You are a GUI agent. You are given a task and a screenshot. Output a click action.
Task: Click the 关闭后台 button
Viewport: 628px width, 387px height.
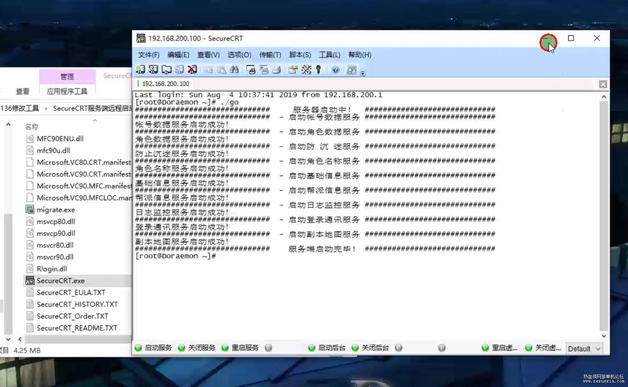pyautogui.click(x=370, y=348)
